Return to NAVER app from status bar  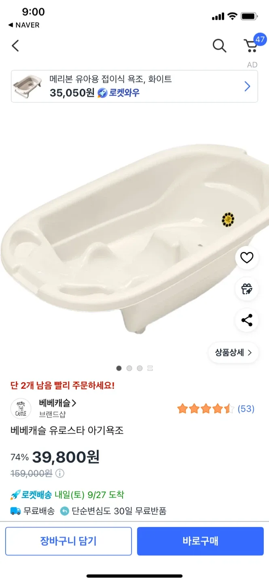(24, 25)
